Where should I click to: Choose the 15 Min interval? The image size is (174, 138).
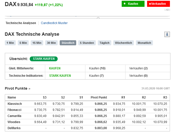(x=37, y=43)
